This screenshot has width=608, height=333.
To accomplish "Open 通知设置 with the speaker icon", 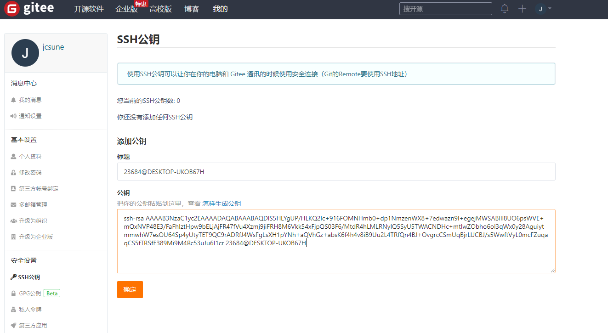I will [30, 116].
